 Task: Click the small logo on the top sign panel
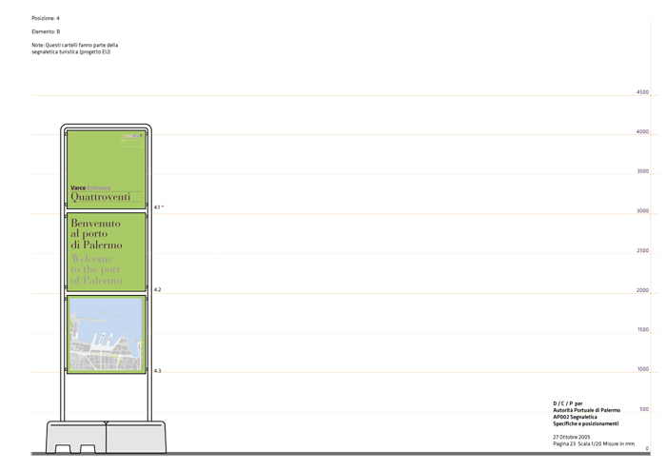132,138
